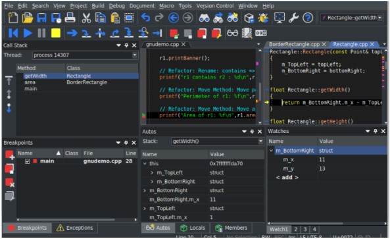Screen dimensions: 390x239
Task: Switch to BorderRectangle.cpp tab
Action: pyautogui.click(x=294, y=44)
